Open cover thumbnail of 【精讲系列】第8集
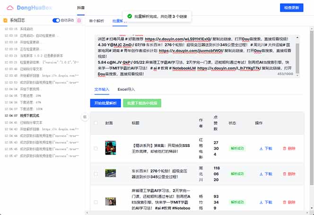The height and width of the screenshot is (215, 314). [111, 148]
